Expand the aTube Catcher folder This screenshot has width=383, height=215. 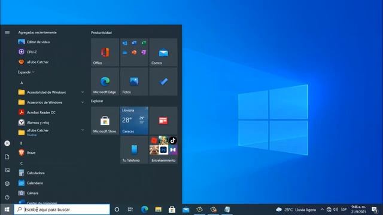click(x=51, y=132)
